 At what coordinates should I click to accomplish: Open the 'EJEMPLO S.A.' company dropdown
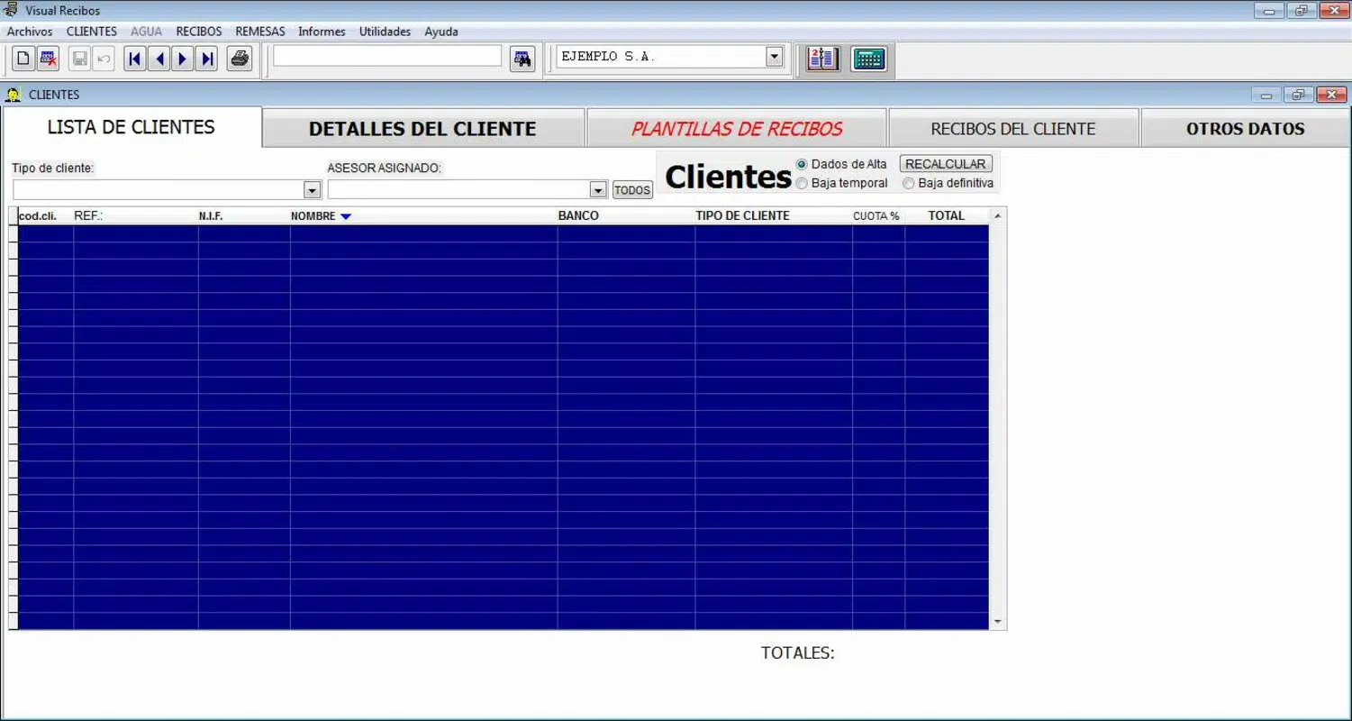(775, 57)
